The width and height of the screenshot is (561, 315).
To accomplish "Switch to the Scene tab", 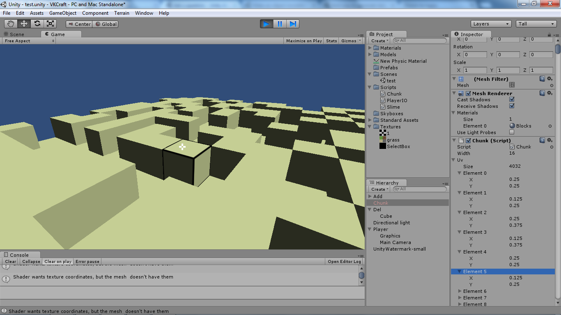I will [14, 34].
